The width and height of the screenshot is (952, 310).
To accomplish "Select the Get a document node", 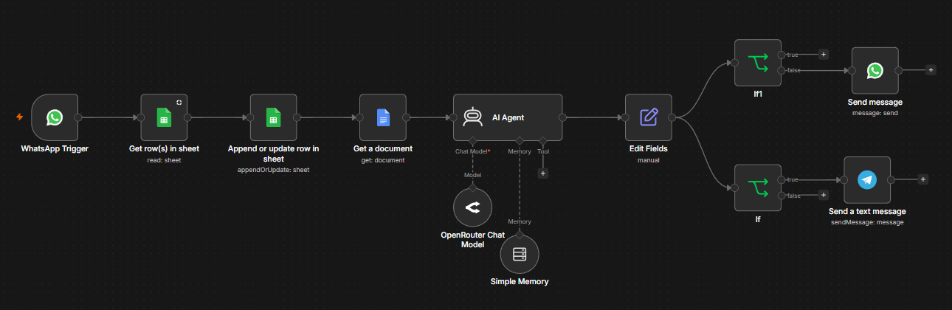I will [x=382, y=117].
